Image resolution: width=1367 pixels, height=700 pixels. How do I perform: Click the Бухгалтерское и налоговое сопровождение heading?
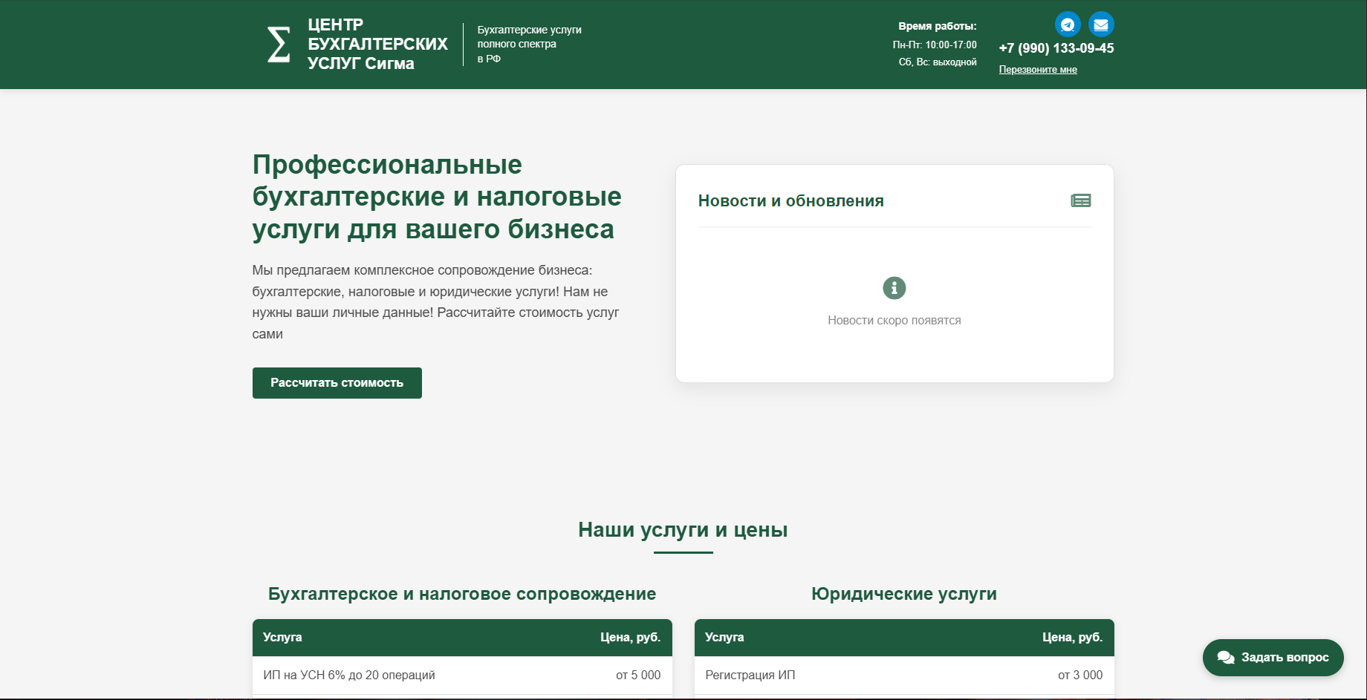point(462,594)
